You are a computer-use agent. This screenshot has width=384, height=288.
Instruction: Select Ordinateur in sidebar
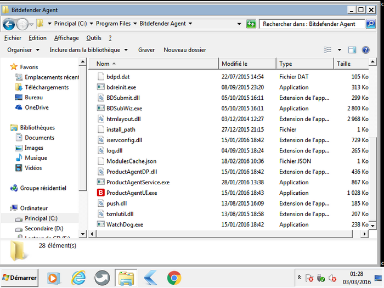[29, 208]
